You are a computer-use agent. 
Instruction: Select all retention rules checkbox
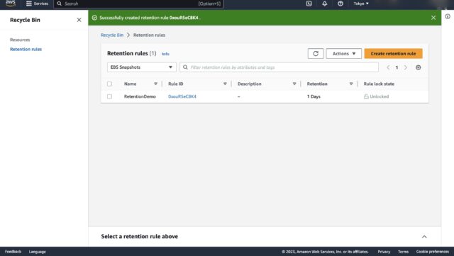[109, 84]
